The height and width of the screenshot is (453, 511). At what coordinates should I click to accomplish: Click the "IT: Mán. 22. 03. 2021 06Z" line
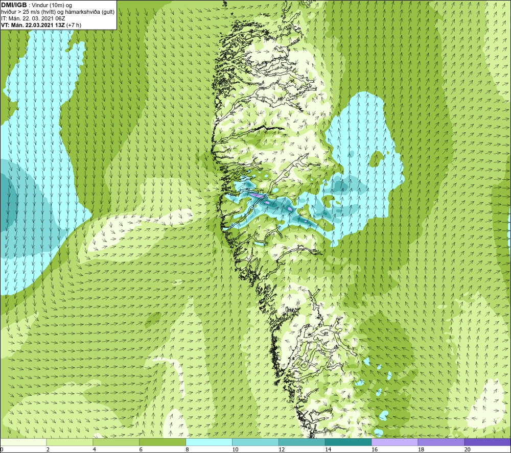point(33,18)
